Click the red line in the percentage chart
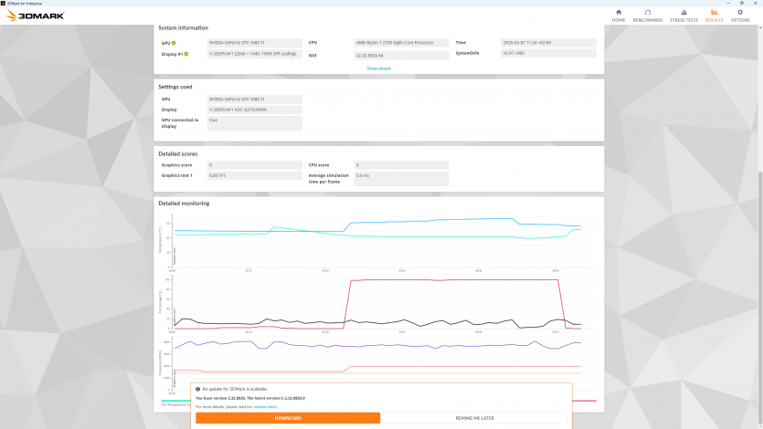The width and height of the screenshot is (763, 429). pos(457,280)
